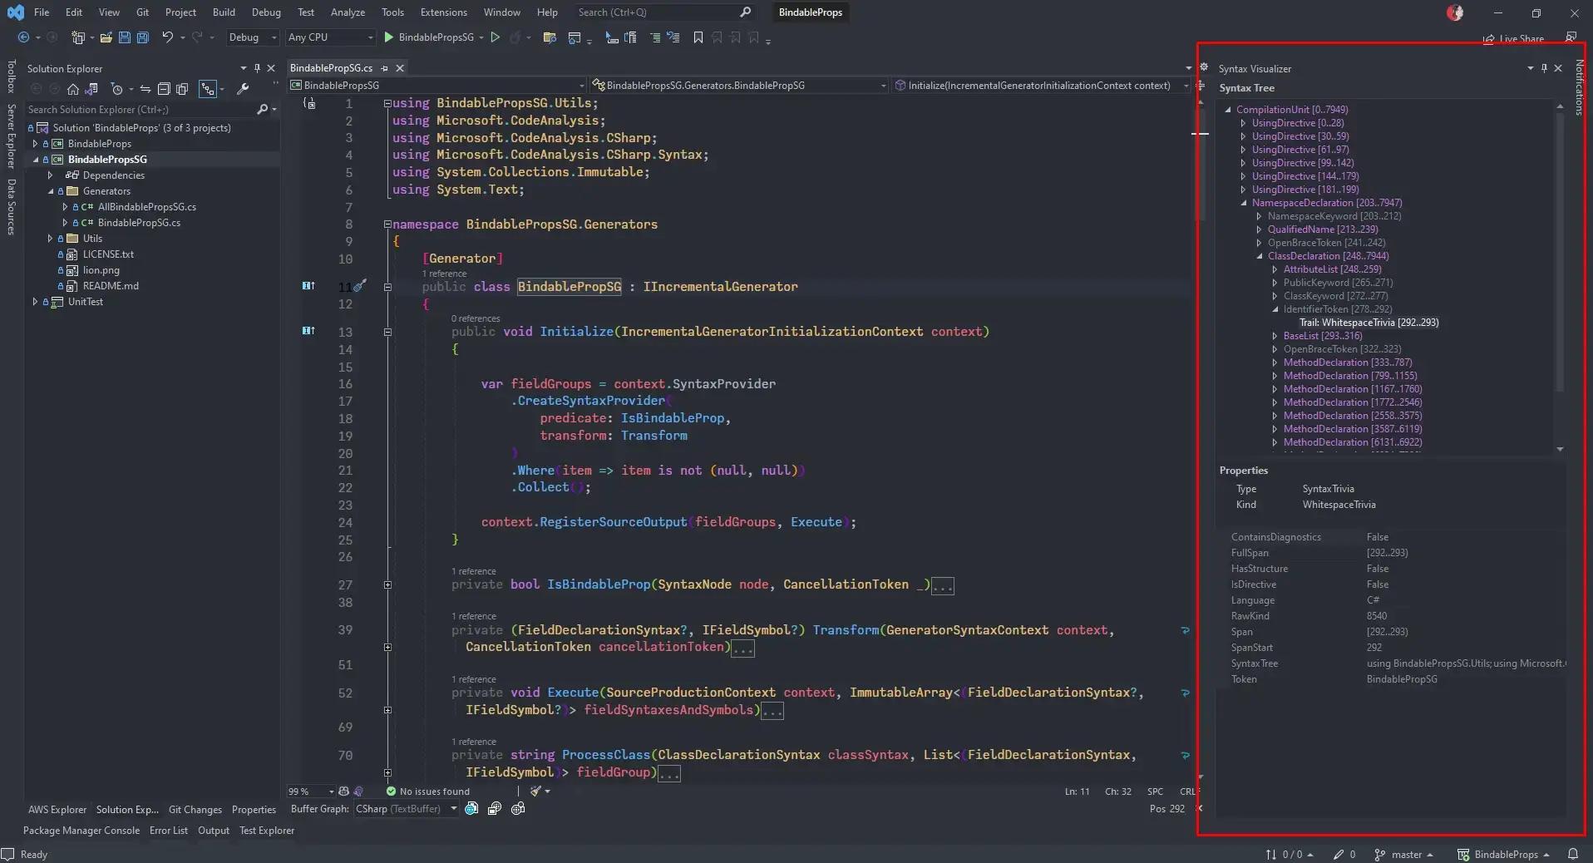Click the master branch button in status bar
Viewport: 1593px width, 863px height.
[1405, 854]
